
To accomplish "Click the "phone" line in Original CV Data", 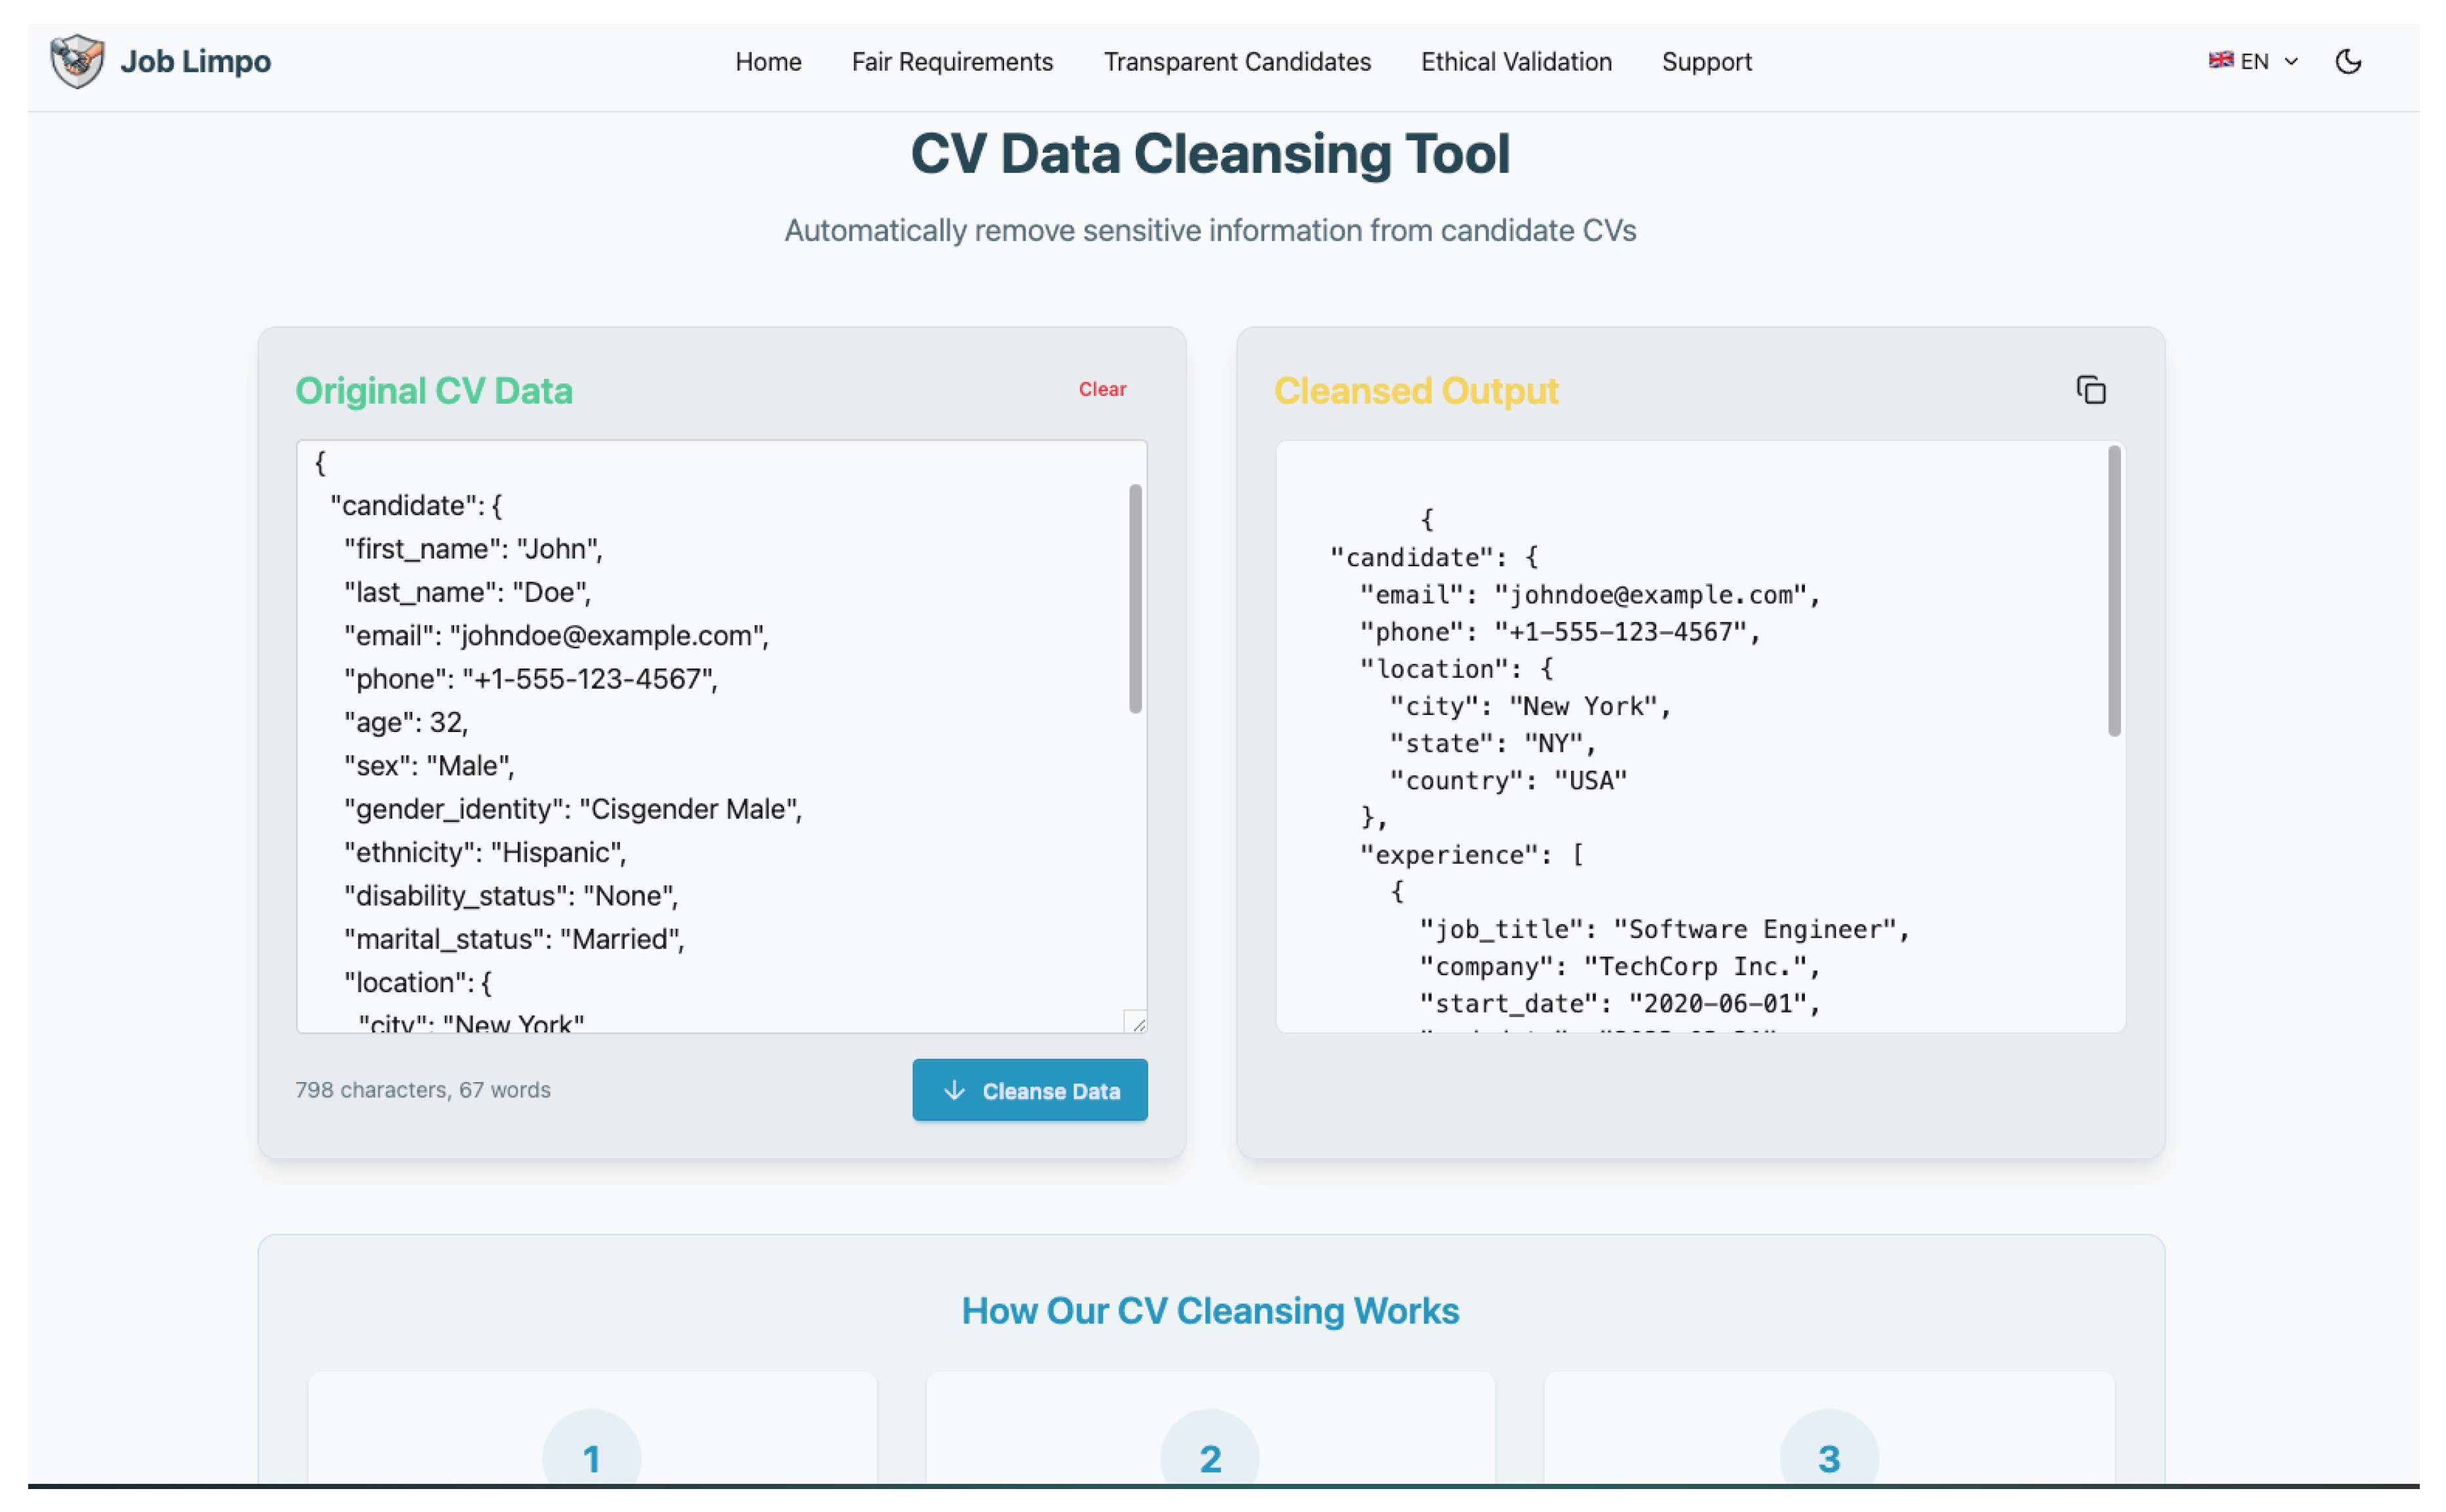I will click(531, 679).
